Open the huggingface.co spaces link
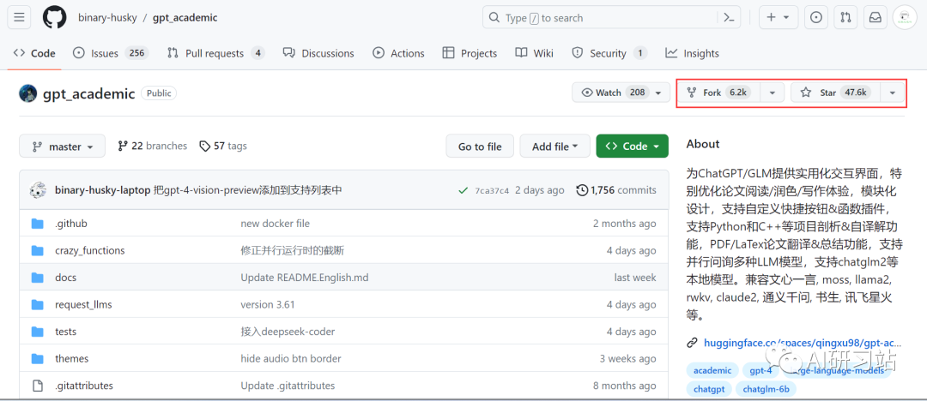927x401 pixels. 803,343
